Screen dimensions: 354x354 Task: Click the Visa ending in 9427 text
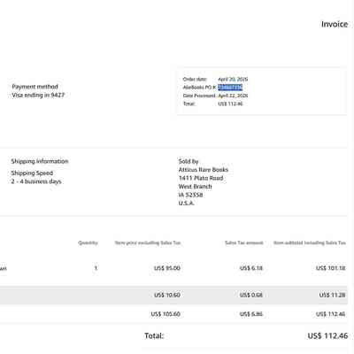click(38, 95)
